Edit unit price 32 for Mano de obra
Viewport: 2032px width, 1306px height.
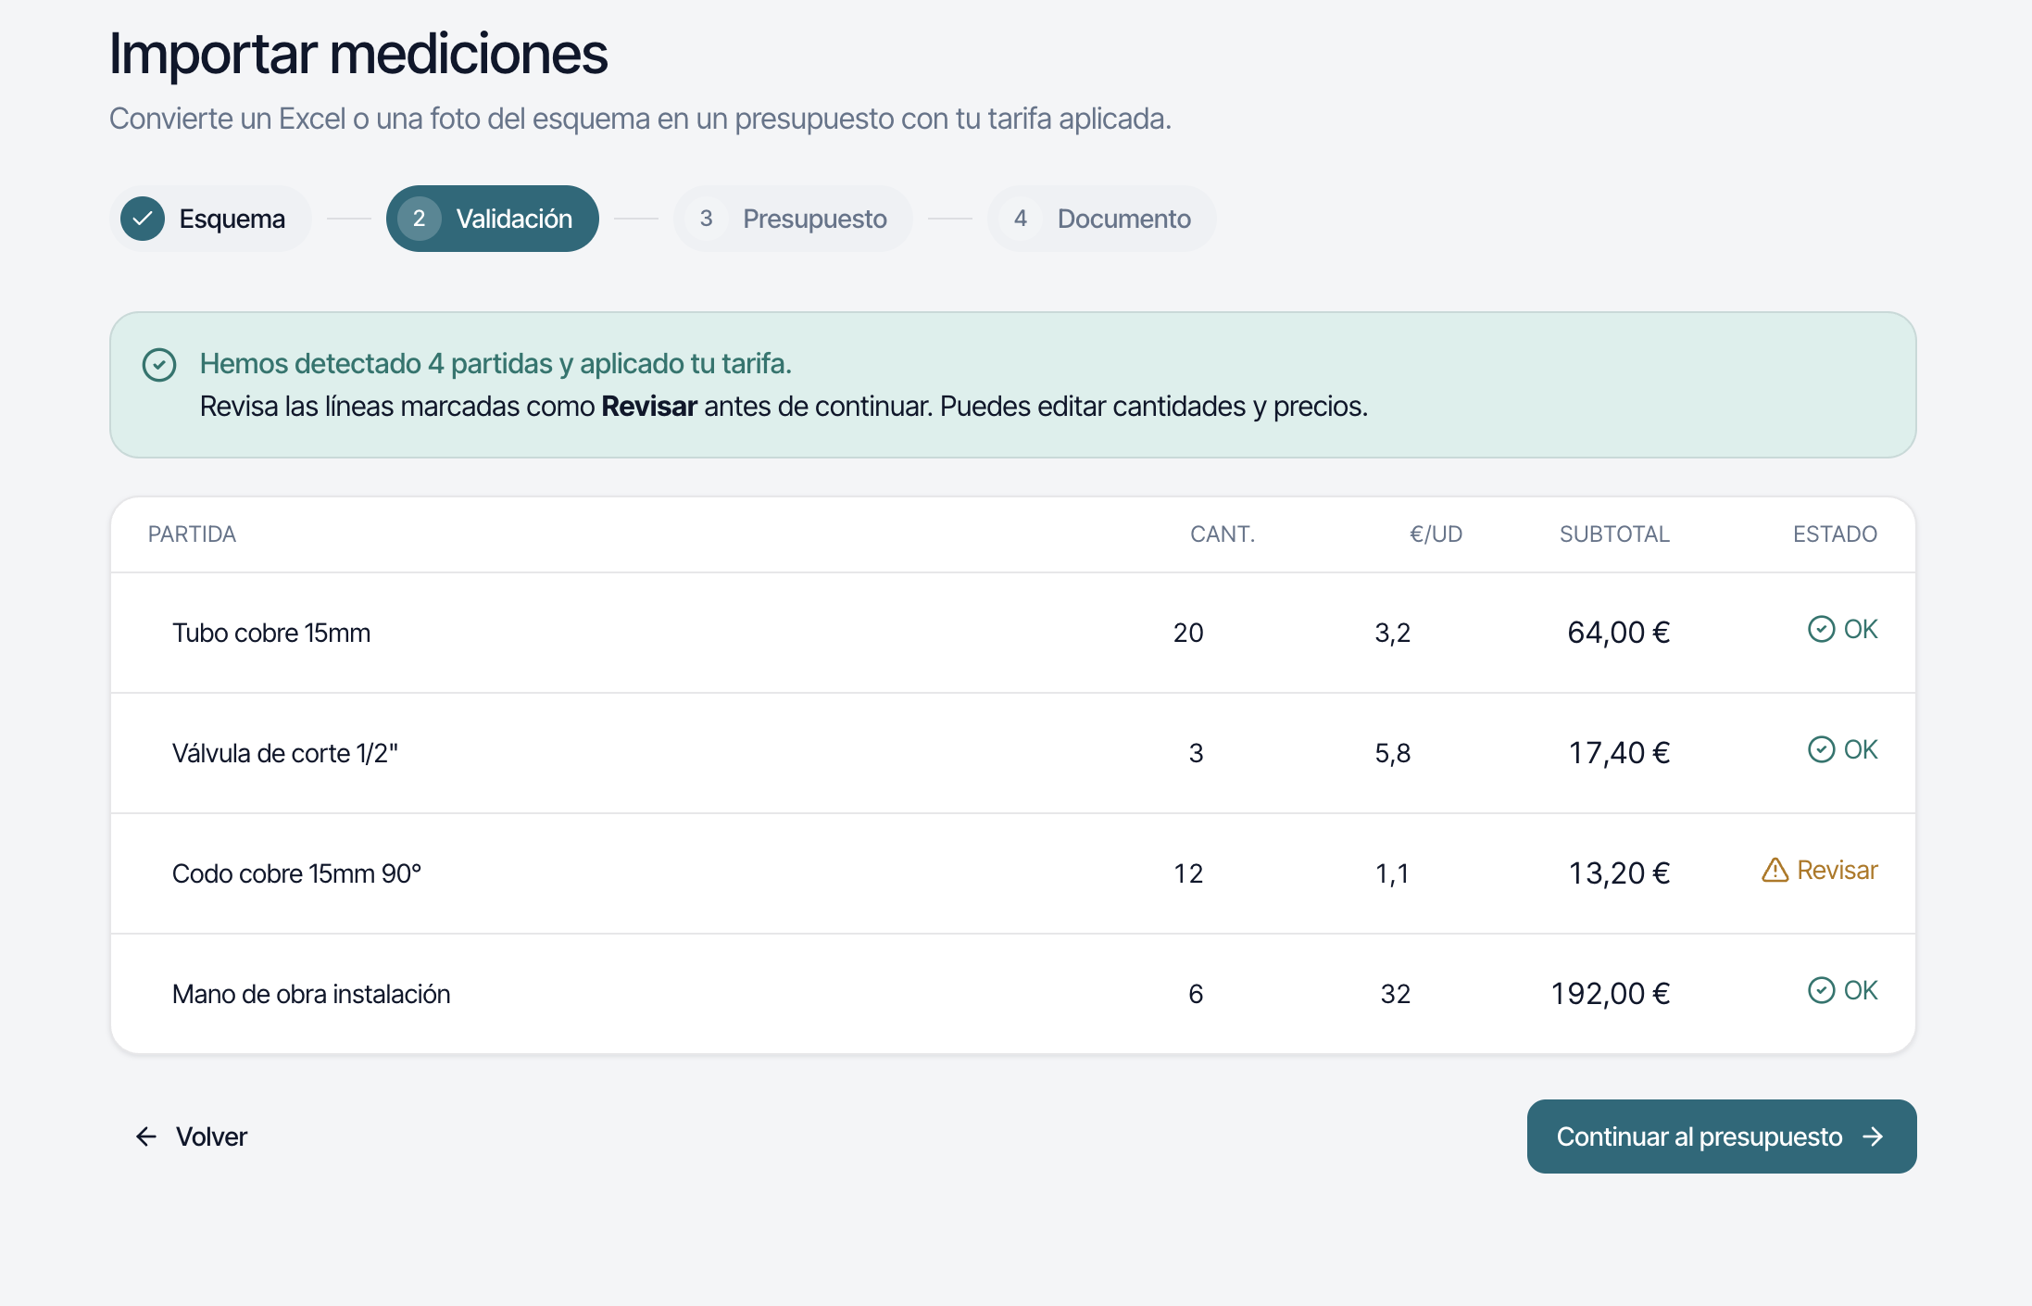click(1395, 994)
